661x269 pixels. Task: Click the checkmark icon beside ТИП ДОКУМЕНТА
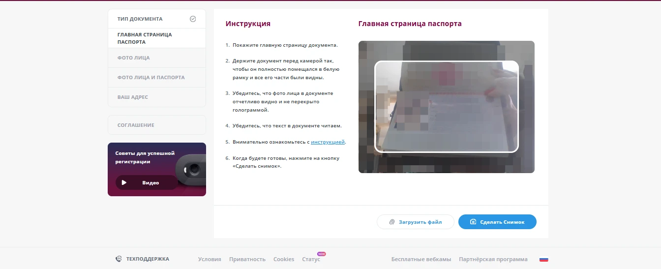(x=193, y=19)
